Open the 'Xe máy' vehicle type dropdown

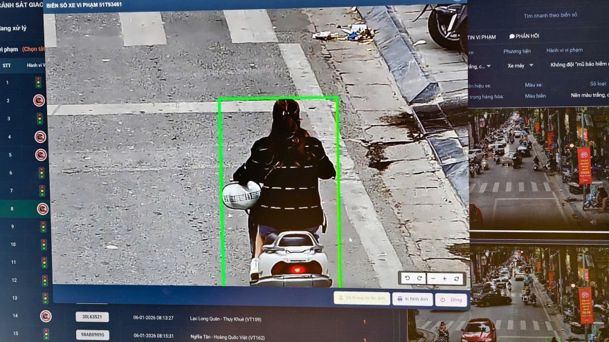[x=520, y=65]
